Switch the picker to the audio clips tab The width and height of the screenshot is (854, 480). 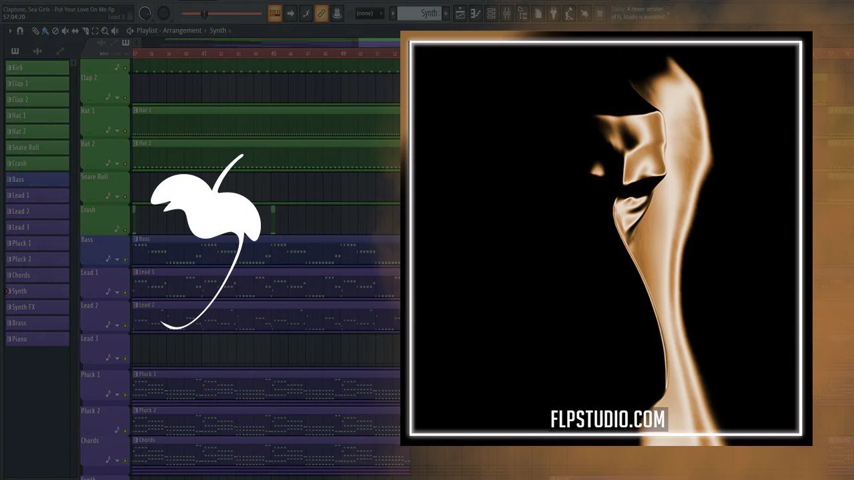coord(37,51)
